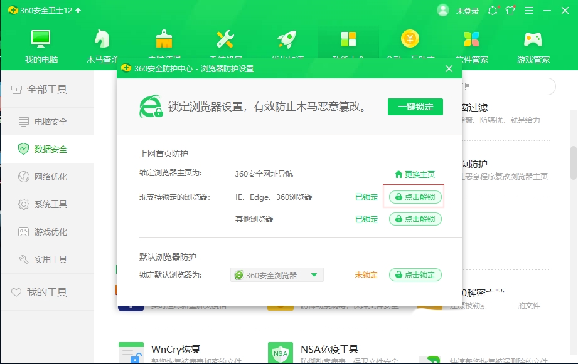578x364 pixels.
Task: Open the gold yen coin icon
Action: [410, 38]
